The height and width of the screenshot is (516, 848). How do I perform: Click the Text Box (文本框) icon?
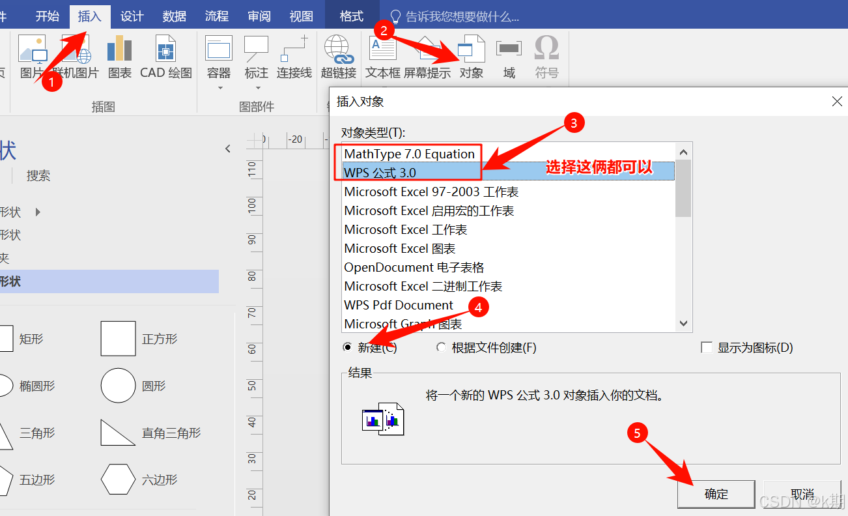tap(383, 49)
